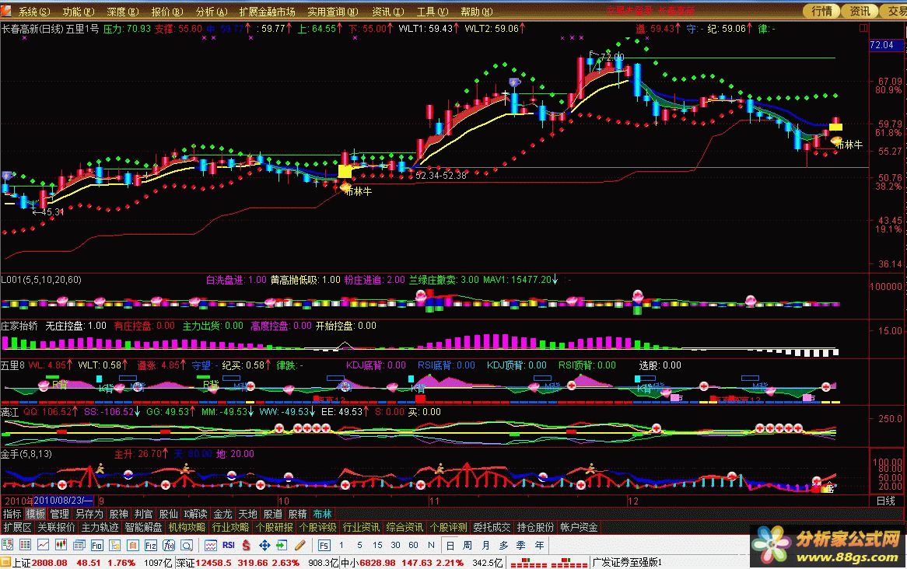The height and width of the screenshot is (569, 907).
Task: Open the 资讯(I) menu
Action: tap(387, 12)
